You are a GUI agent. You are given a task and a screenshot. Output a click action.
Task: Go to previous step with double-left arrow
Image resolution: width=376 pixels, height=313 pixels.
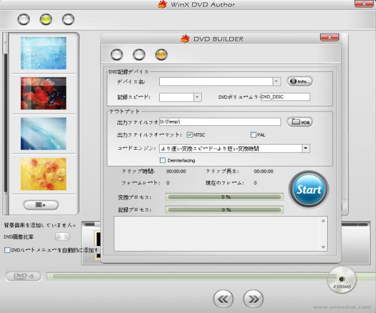(223, 299)
